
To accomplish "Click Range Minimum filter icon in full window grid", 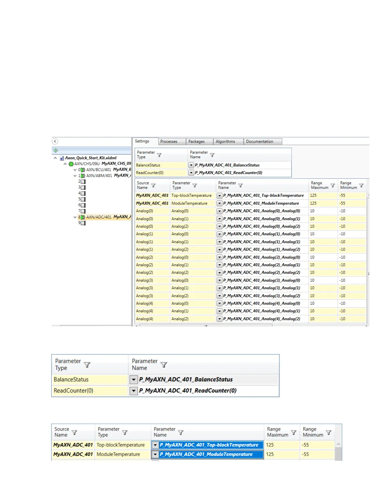I will (361, 185).
